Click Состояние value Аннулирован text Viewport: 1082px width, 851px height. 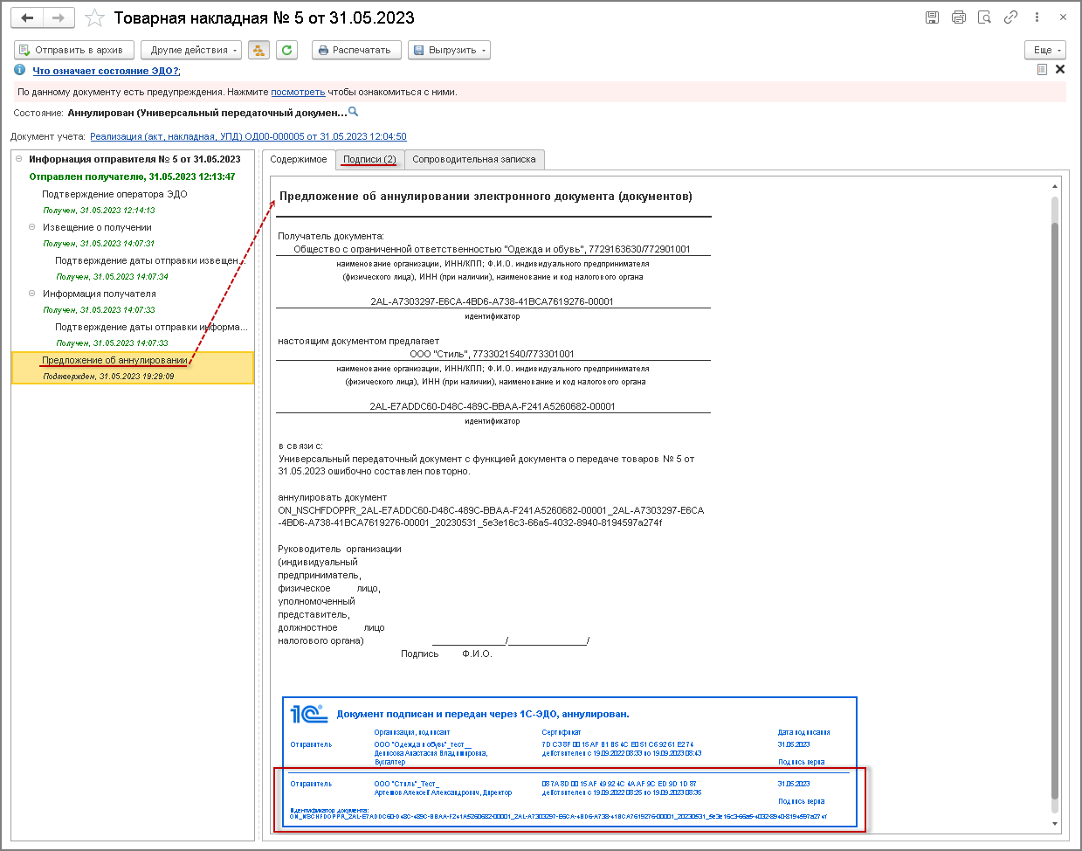point(207,113)
